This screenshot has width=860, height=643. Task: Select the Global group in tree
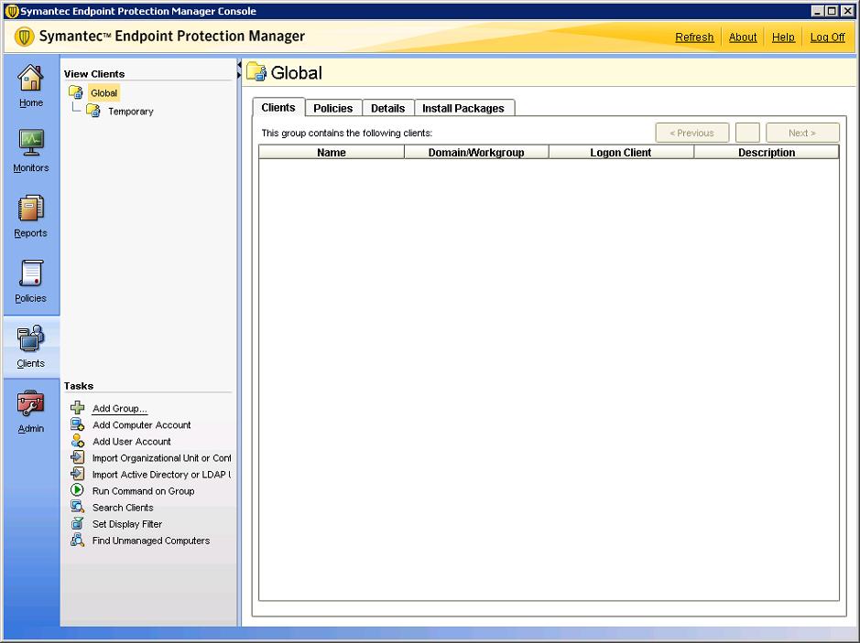click(x=103, y=93)
